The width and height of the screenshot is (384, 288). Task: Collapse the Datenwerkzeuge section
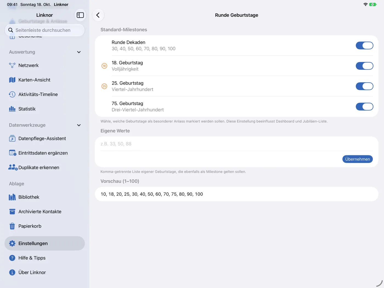tap(79, 125)
